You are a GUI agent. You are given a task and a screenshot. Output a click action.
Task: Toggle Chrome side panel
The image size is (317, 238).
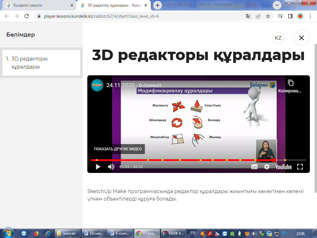290,16
